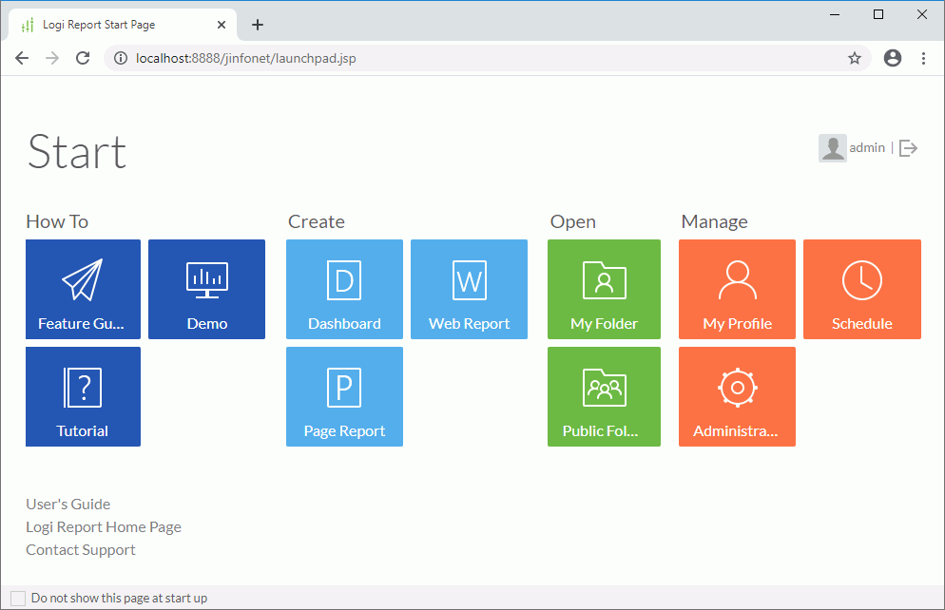945x610 pixels.
Task: Click the Contact Support link
Action: [x=80, y=549]
